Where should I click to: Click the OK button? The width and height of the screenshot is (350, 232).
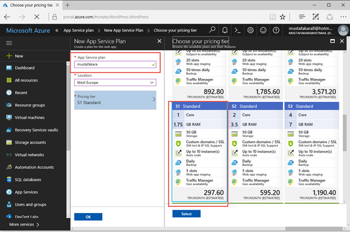tap(88, 217)
